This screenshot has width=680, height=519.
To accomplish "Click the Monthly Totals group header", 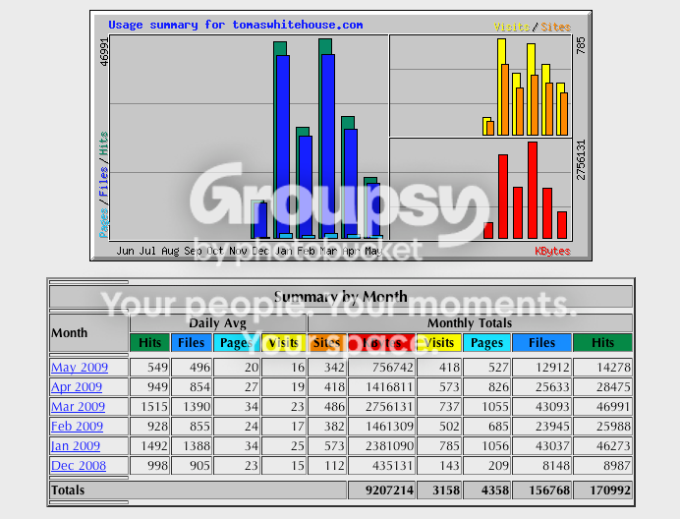I will [x=470, y=323].
